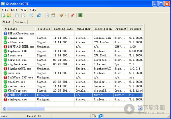
Task: Click the hand-over-window properties icon
Action: click(53, 15)
